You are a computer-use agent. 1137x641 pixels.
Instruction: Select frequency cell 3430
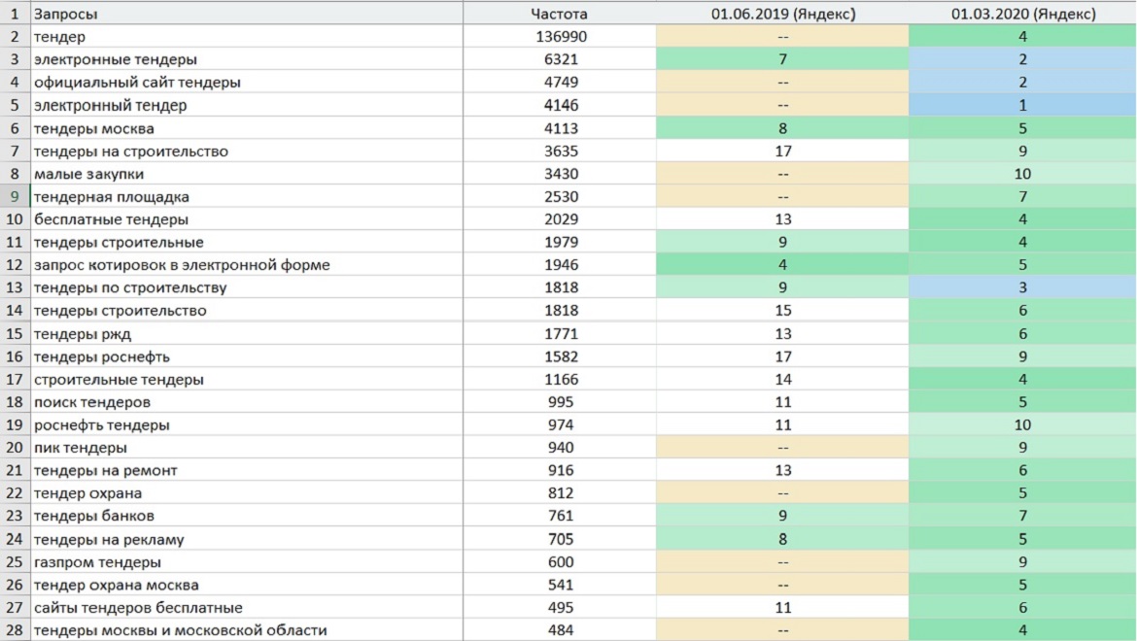tap(559, 174)
